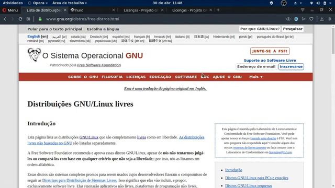Click shield checkmark icon in top panel
The width and height of the screenshot is (335, 188).
pos(271,3)
